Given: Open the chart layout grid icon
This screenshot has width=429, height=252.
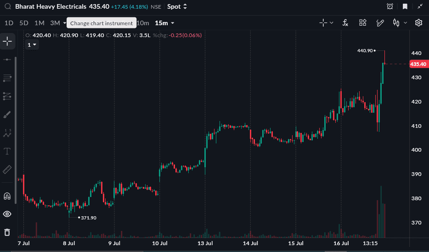Looking at the screenshot, I should (x=363, y=22).
